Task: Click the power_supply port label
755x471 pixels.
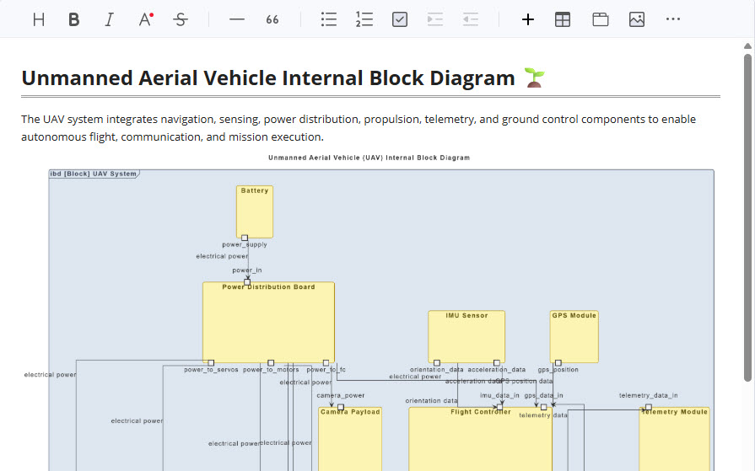Action: (245, 244)
